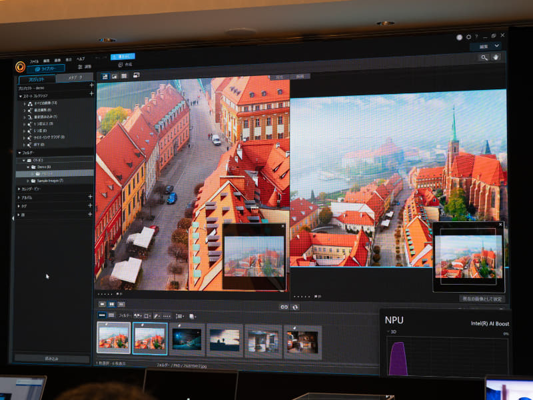Open the color label filter dropdown
The height and width of the screenshot is (400, 533).
pyautogui.click(x=147, y=316)
